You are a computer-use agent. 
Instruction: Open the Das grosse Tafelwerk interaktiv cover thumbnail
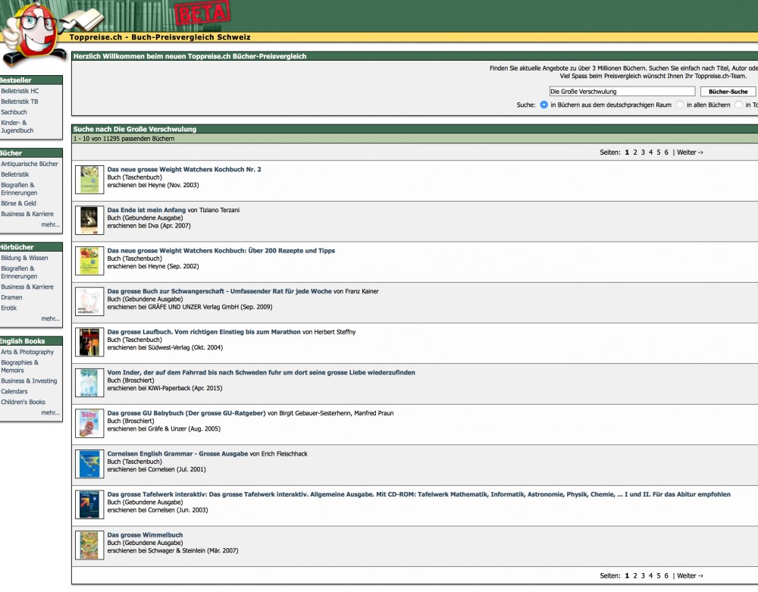coord(89,504)
